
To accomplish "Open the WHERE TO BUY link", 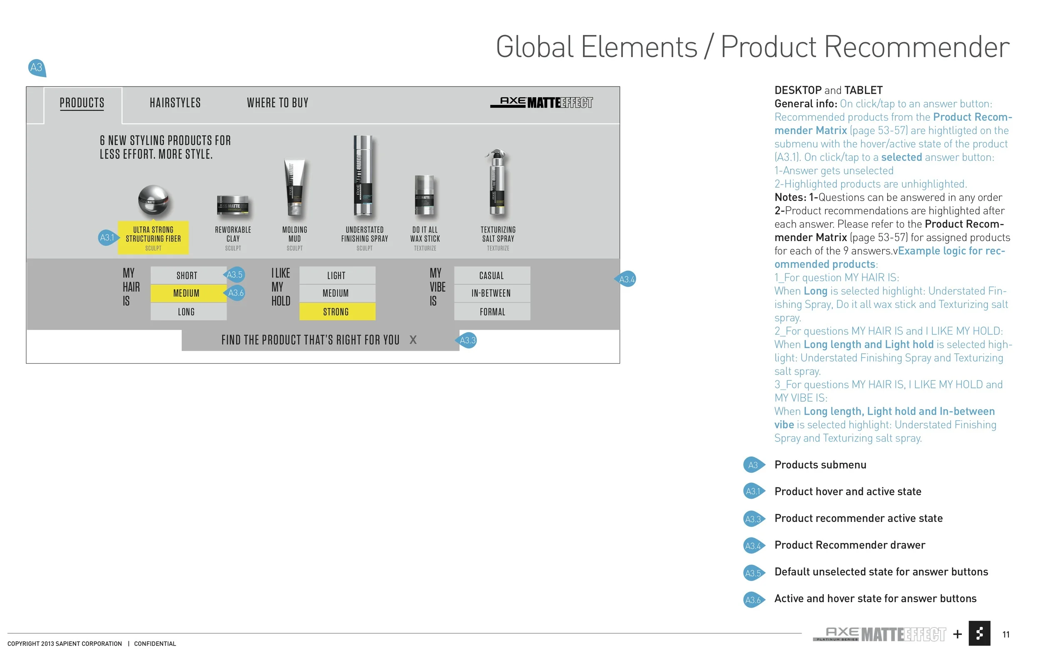I will (x=277, y=103).
